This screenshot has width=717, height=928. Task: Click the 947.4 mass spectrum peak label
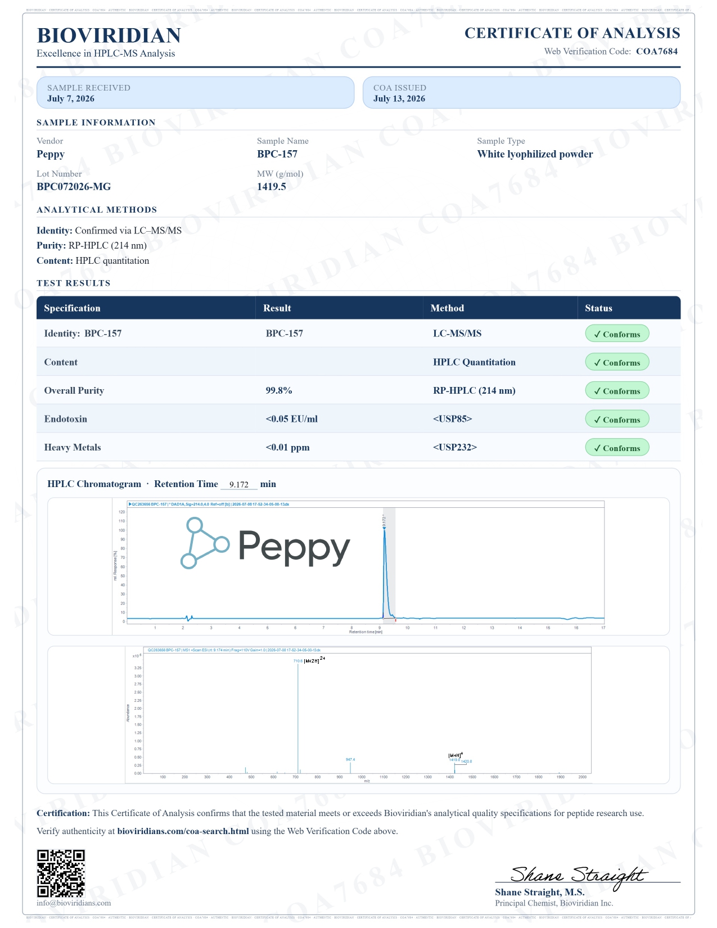350,759
